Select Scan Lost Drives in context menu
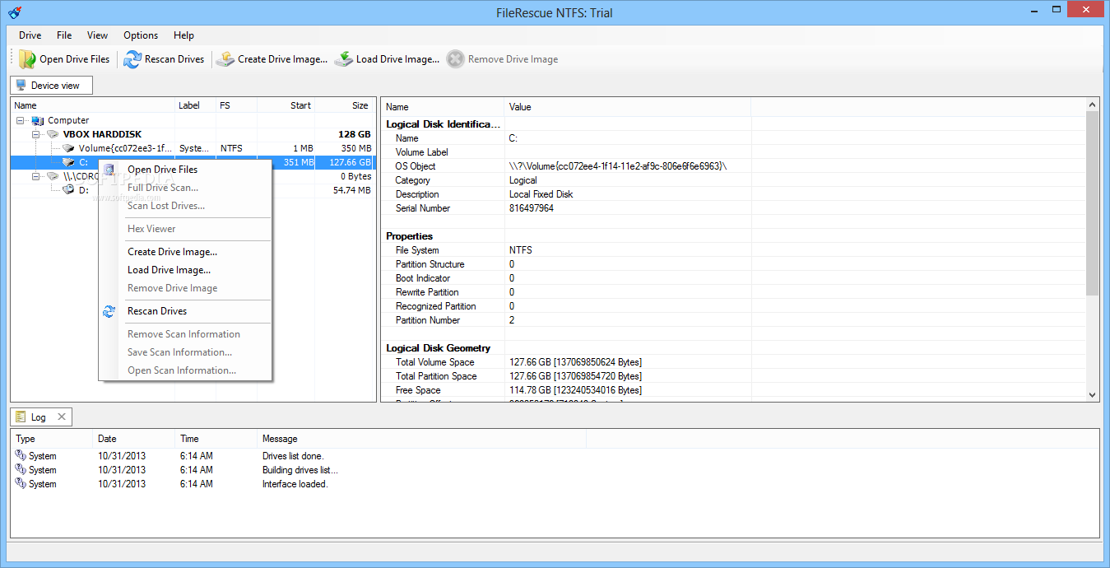The image size is (1110, 568). pyautogui.click(x=185, y=206)
